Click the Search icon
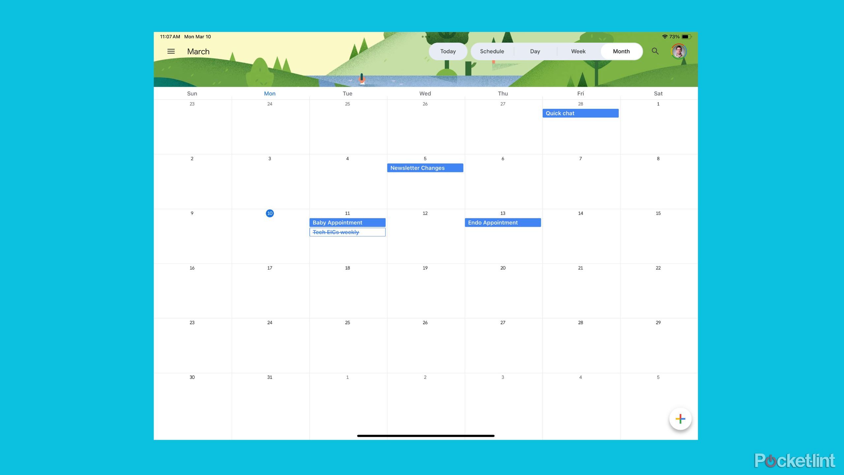 pyautogui.click(x=654, y=51)
